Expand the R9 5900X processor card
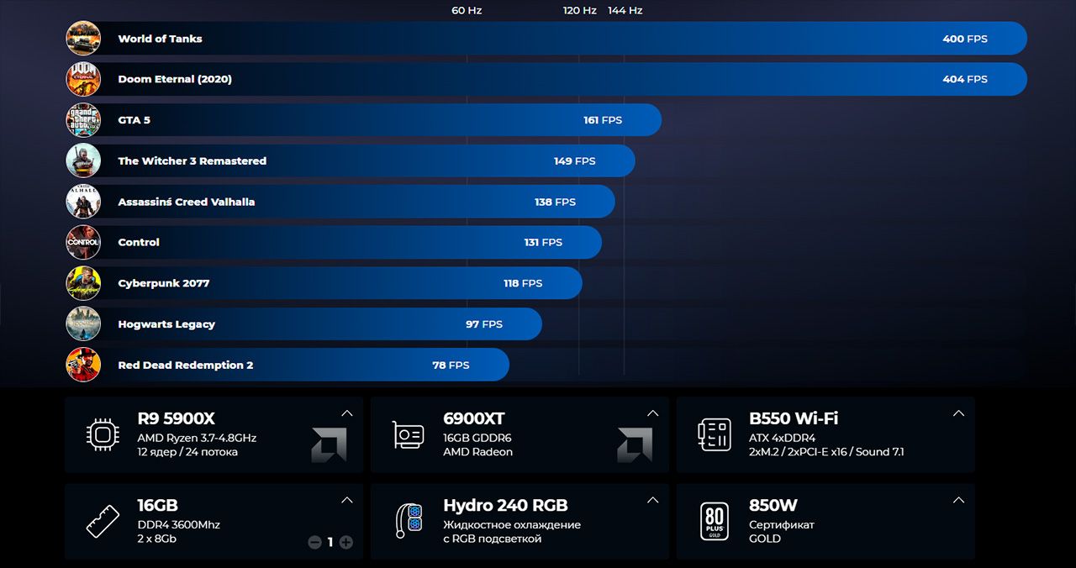Viewport: 1076px width, 568px height. coord(347,413)
